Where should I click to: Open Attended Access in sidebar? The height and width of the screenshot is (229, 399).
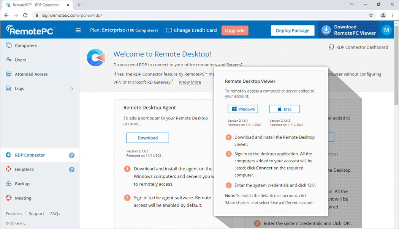click(31, 74)
